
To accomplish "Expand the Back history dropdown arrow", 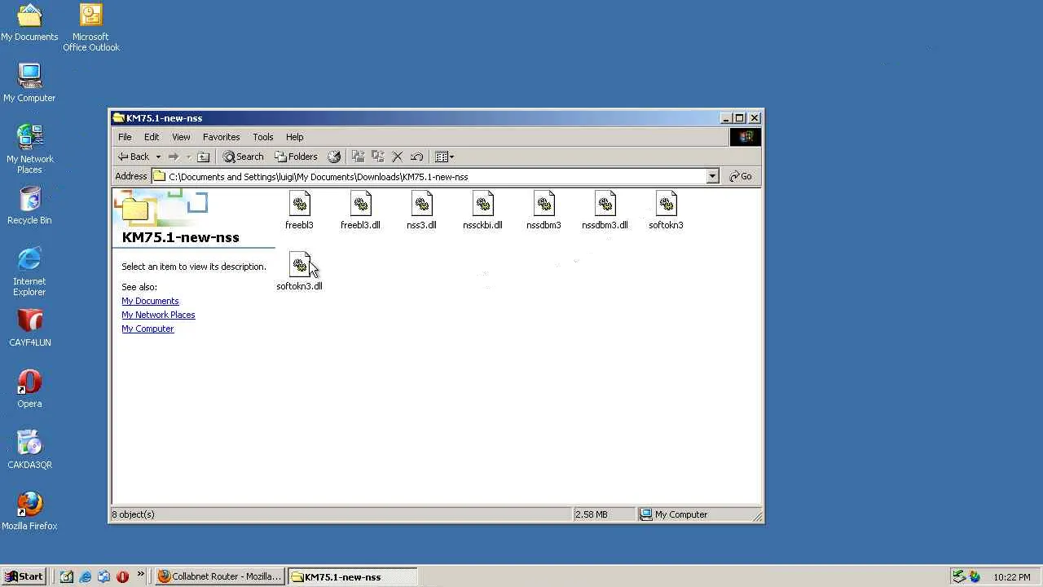I will coord(158,157).
